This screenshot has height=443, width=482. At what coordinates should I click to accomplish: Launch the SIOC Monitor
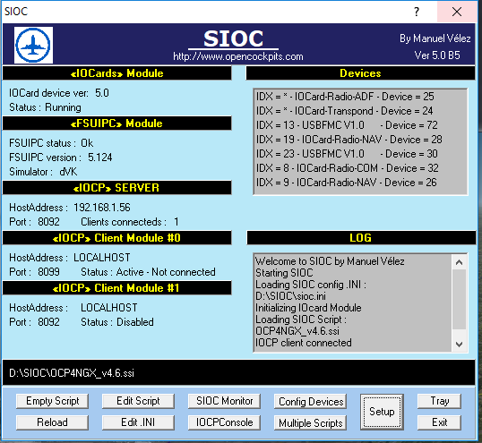pyautogui.click(x=224, y=401)
